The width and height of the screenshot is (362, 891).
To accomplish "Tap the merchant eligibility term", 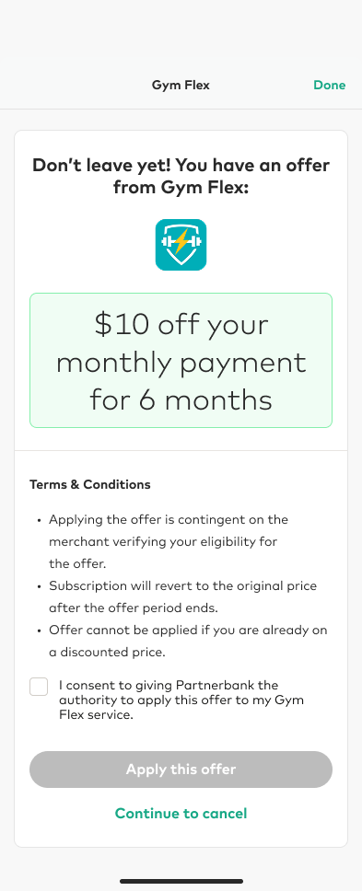I will point(169,541).
